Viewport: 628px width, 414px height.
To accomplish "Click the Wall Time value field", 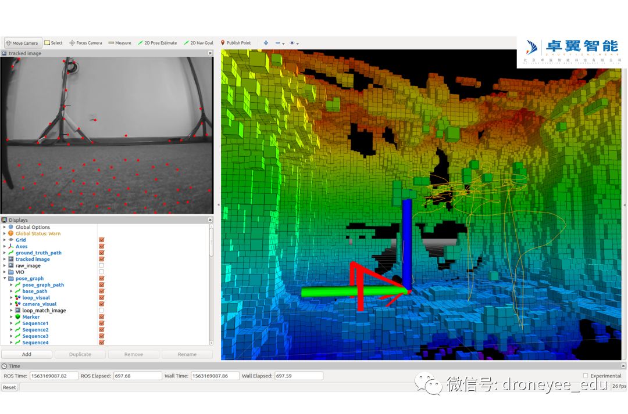I will (x=215, y=376).
